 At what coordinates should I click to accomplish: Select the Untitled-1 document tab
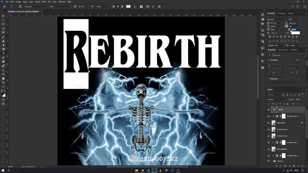[x=24, y=12]
